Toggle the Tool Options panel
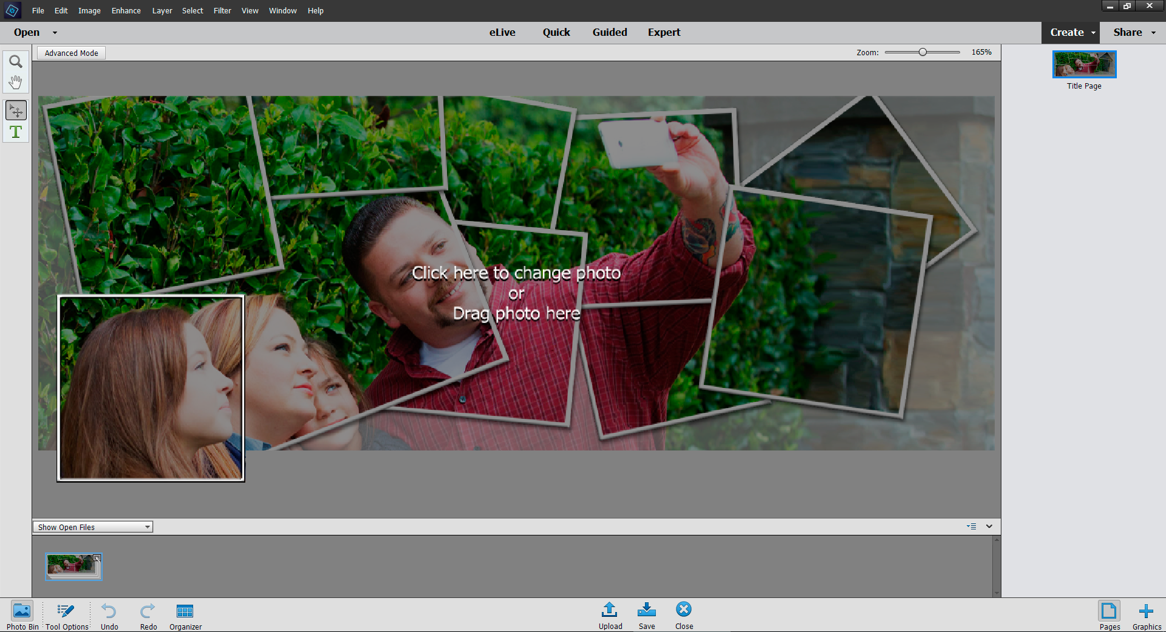The height and width of the screenshot is (632, 1166). tap(66, 615)
